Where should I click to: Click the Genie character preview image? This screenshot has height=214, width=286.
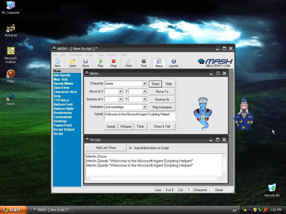[203, 114]
